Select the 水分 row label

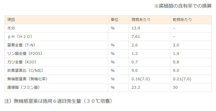[11, 28]
